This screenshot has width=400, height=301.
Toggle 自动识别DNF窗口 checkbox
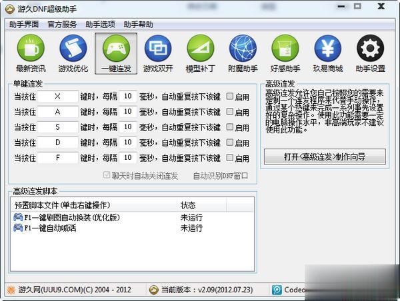[x=221, y=176]
